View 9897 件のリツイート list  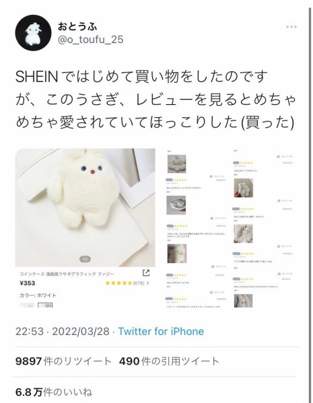tap(63, 361)
